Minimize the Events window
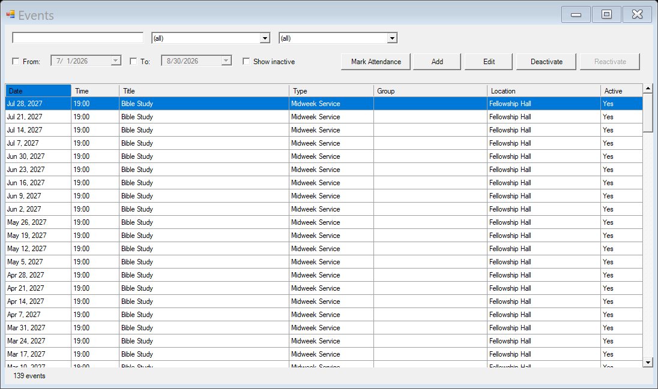 pos(576,14)
